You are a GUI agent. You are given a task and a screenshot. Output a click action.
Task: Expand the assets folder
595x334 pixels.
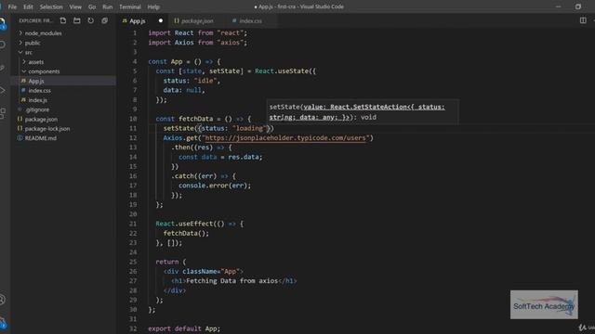tap(35, 62)
